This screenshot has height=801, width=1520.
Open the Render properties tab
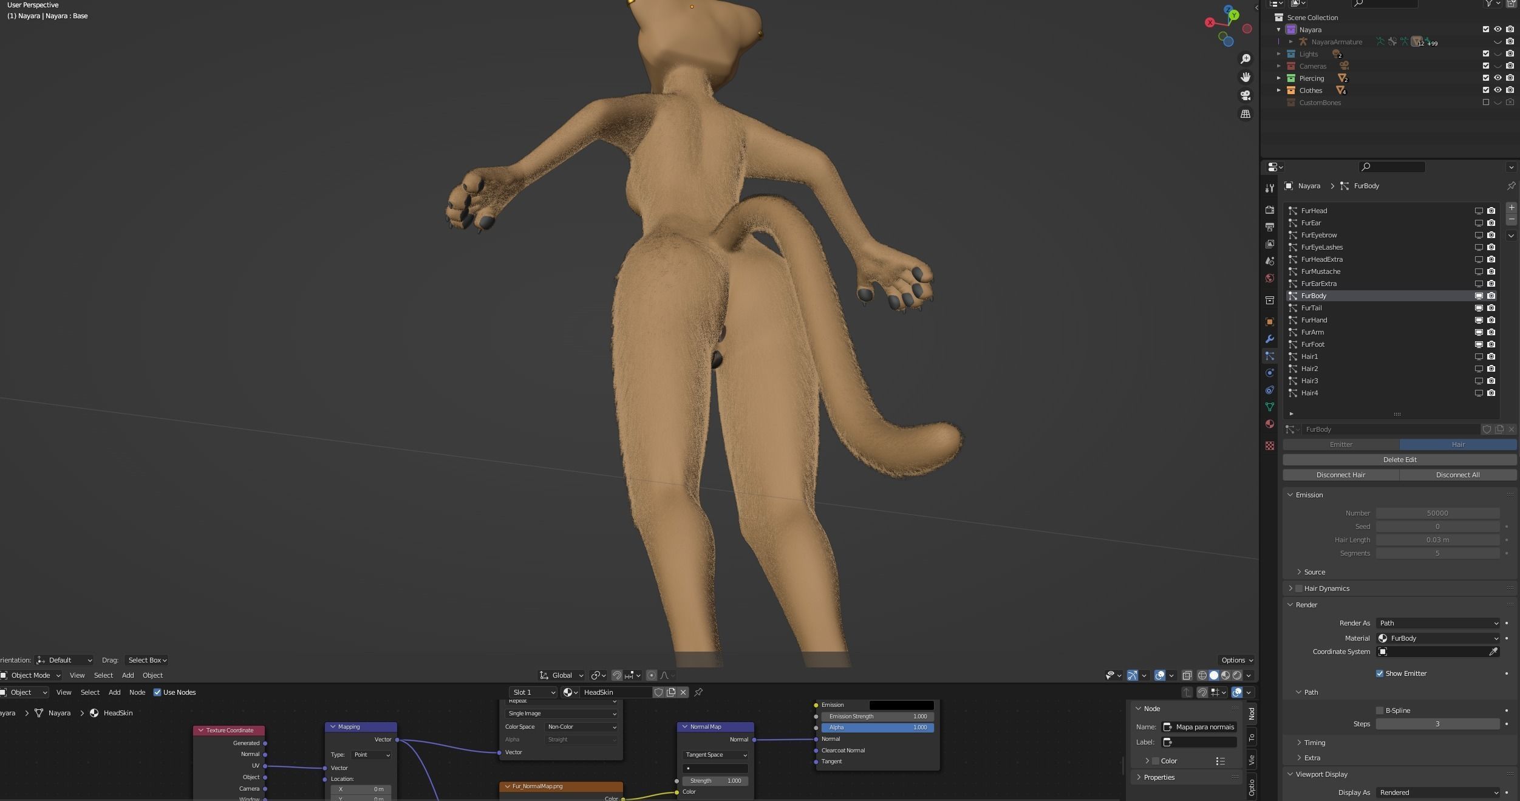point(1269,210)
